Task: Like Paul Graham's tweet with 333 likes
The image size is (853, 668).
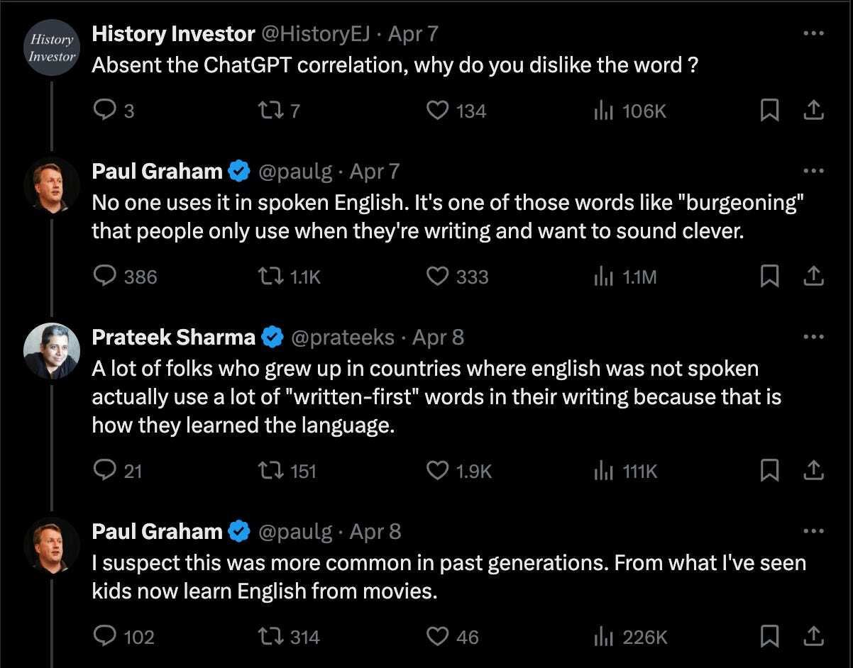Action: coord(437,276)
